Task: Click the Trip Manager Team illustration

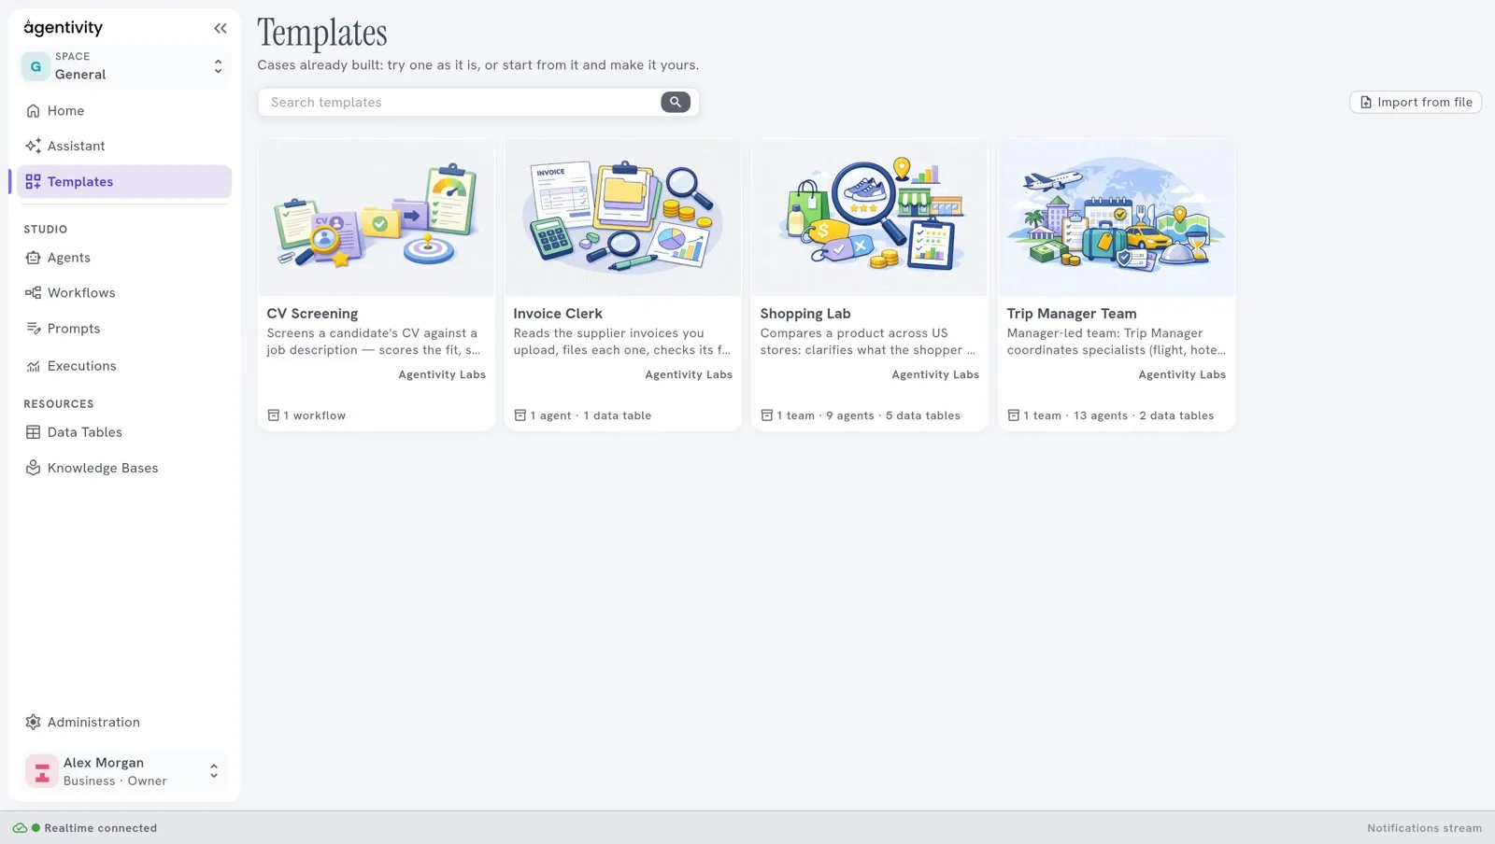Action: (x=1117, y=218)
